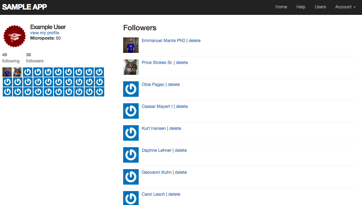
Task: Click Price Stokes Sr.'s cat avatar
Action: [131, 67]
